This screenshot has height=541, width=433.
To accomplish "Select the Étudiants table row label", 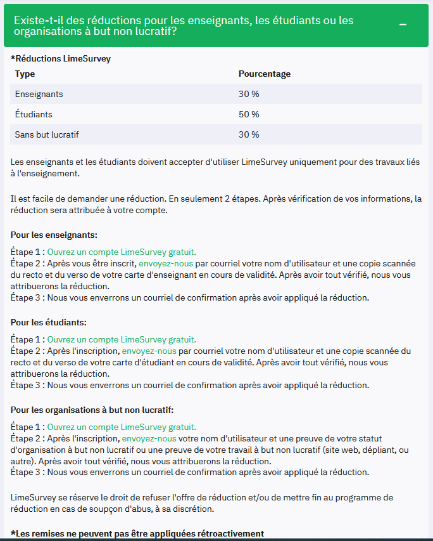I will pyautogui.click(x=34, y=114).
